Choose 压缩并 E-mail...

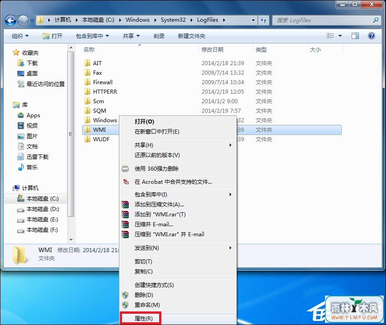(x=178, y=225)
